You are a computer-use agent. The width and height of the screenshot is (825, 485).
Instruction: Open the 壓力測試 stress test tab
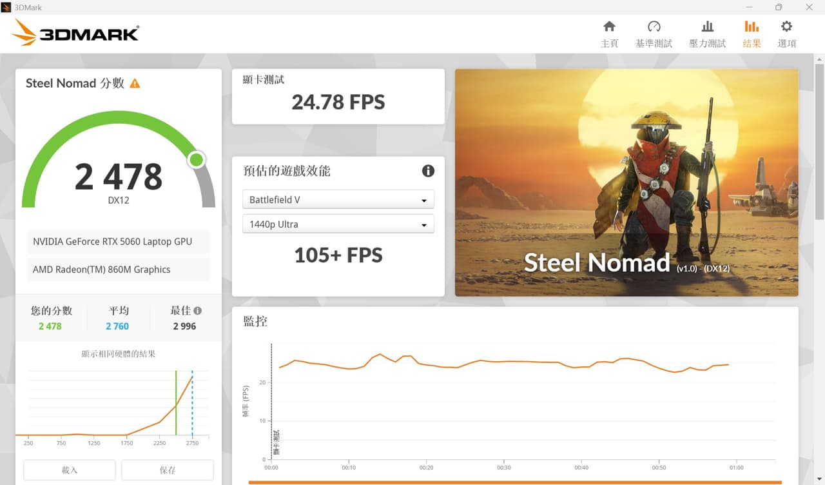(707, 34)
